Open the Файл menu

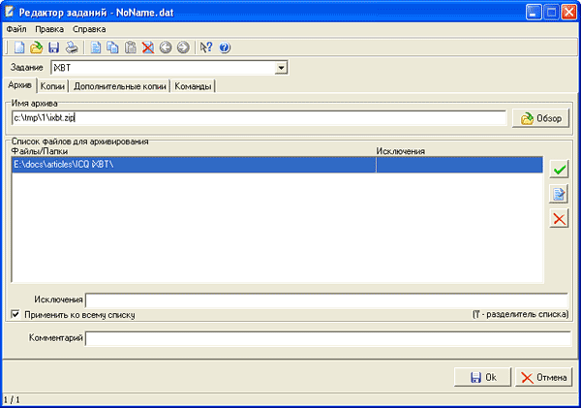click(x=16, y=29)
